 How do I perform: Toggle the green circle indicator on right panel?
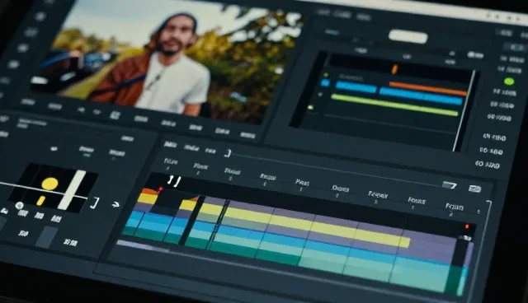click(508, 82)
